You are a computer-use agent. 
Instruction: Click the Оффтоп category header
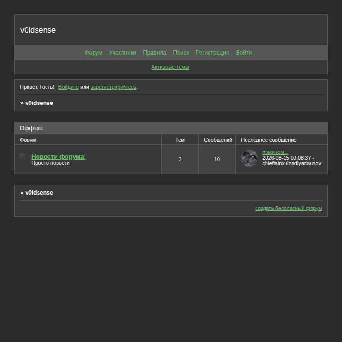pyautogui.click(x=31, y=128)
